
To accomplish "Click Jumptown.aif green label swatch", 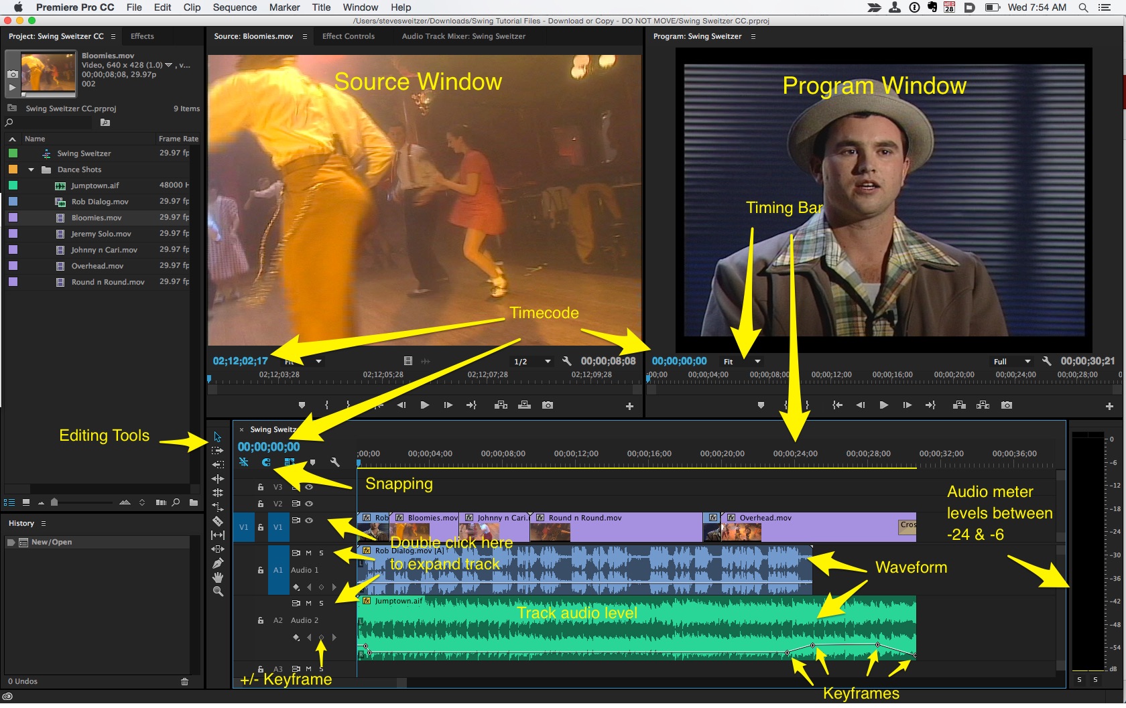I will click(x=13, y=186).
